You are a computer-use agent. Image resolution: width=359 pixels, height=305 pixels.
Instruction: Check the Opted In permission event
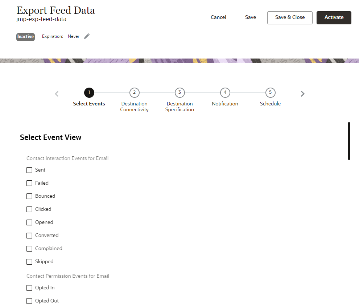click(x=29, y=288)
